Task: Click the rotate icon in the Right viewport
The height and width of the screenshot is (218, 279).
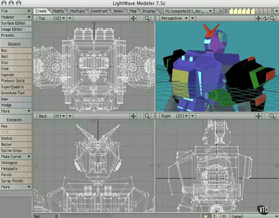Action: (266, 116)
